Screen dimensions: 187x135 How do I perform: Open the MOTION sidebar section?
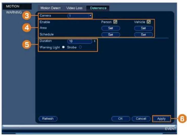pyautogui.click(x=17, y=6)
